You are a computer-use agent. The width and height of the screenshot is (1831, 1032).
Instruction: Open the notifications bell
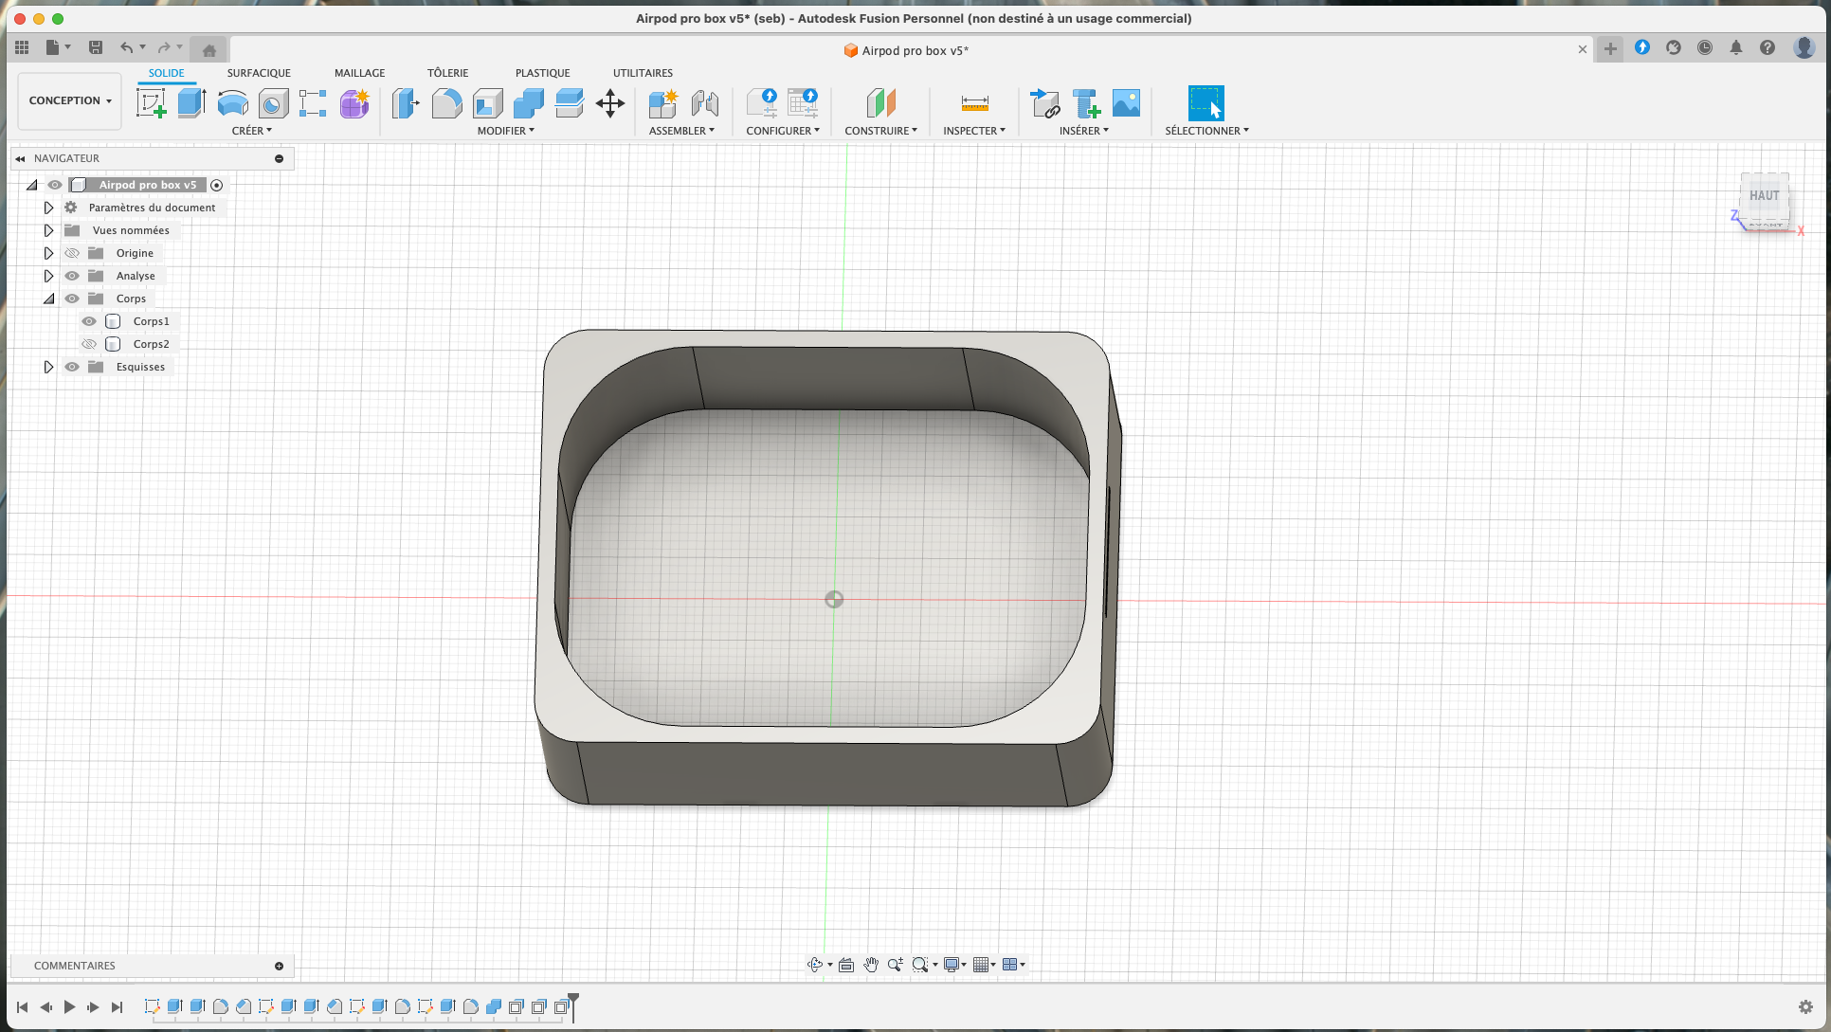[1736, 47]
